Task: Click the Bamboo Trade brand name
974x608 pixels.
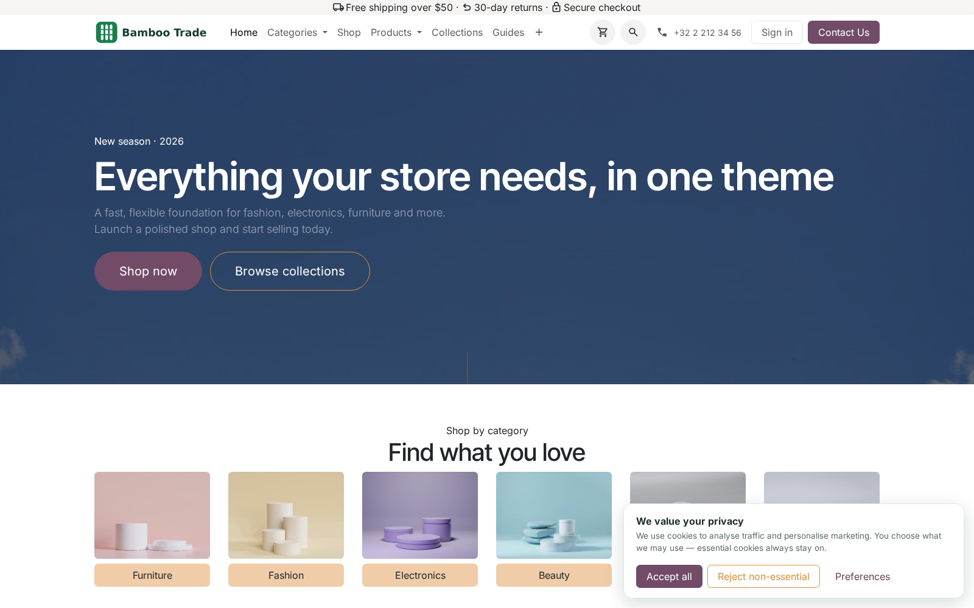Action: tap(164, 32)
